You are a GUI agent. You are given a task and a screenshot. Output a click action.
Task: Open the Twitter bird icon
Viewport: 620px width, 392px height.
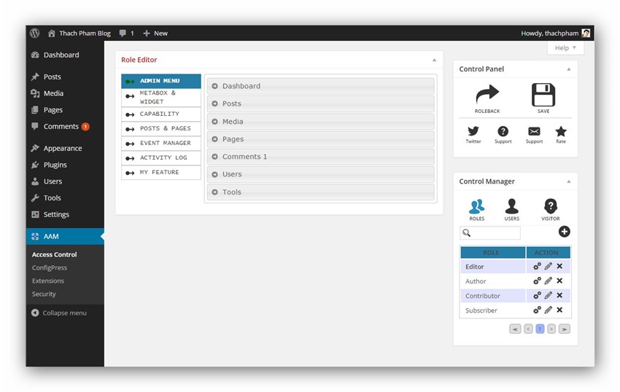473,131
